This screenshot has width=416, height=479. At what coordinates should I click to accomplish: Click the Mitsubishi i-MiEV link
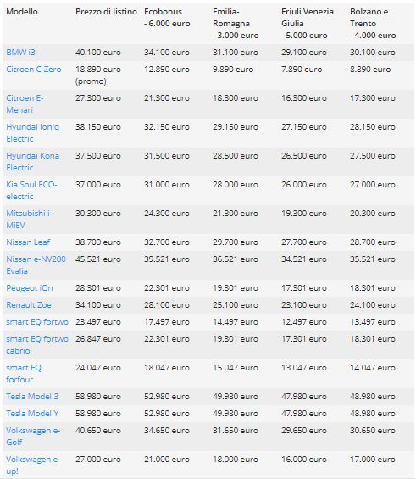pos(29,220)
